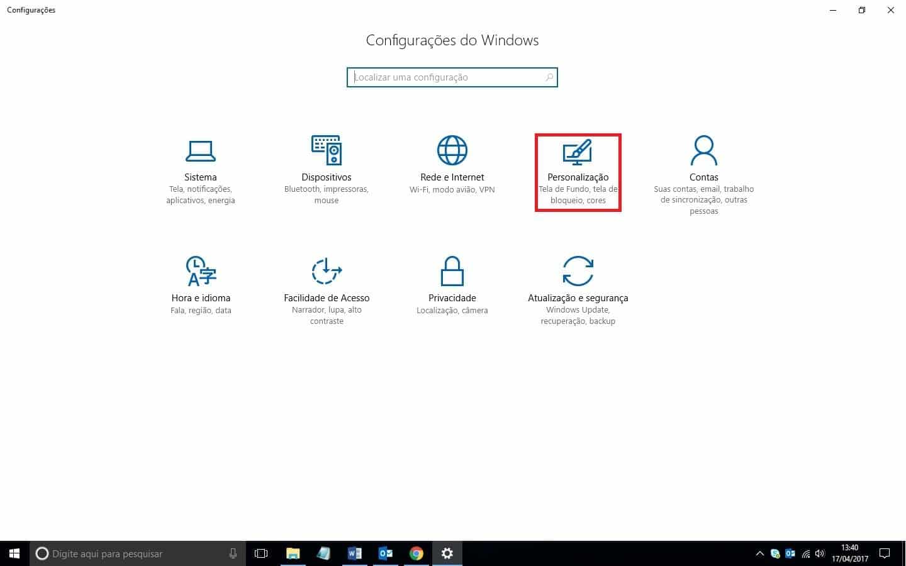Open Skype from the system tray
Image resolution: width=906 pixels, height=566 pixels.
(x=775, y=553)
